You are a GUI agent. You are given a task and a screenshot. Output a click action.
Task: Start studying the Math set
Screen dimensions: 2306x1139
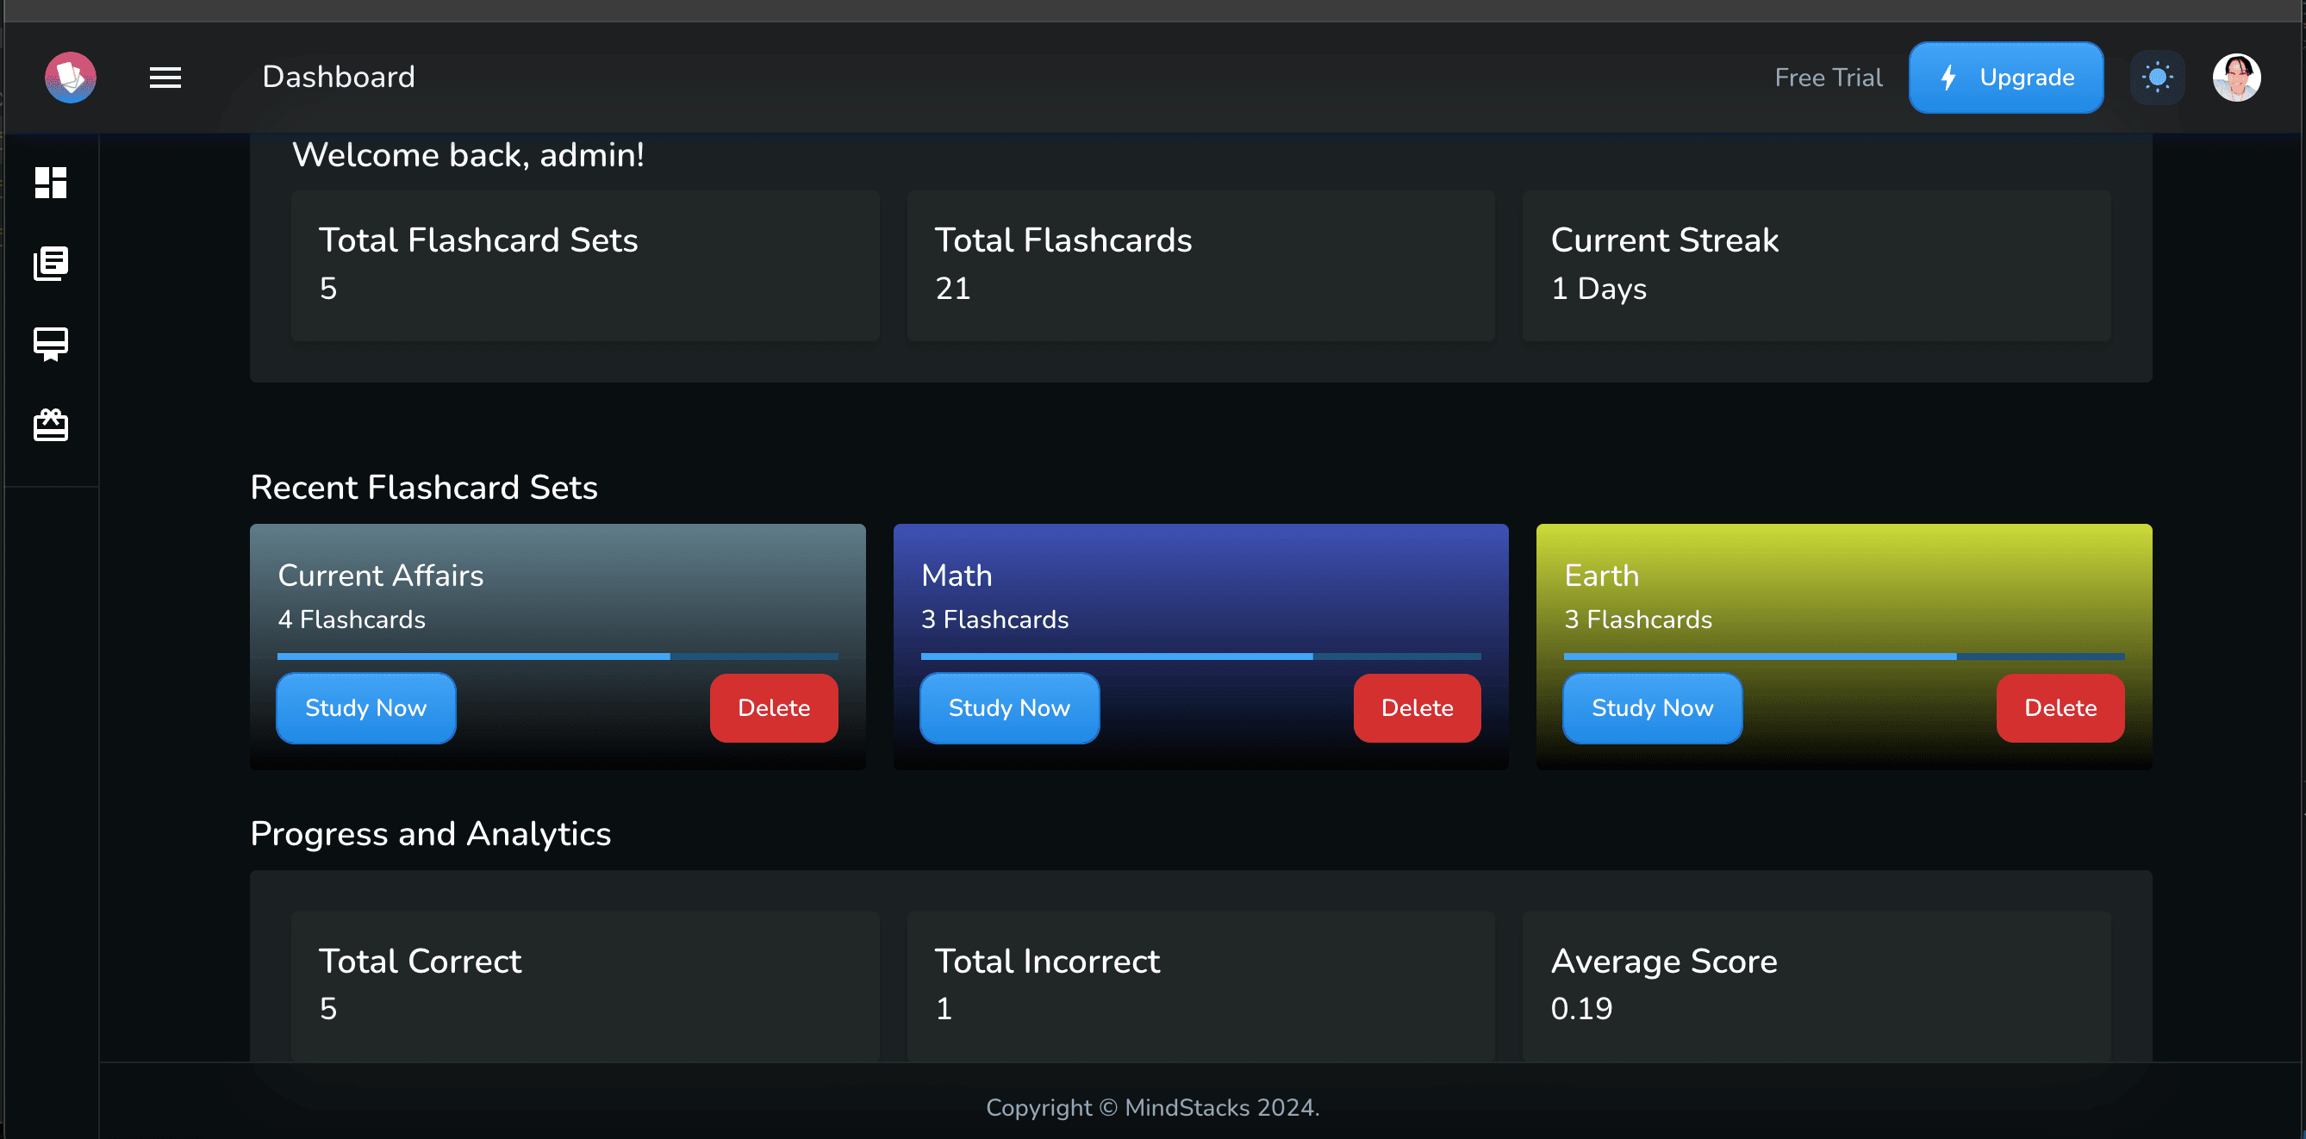(1009, 707)
